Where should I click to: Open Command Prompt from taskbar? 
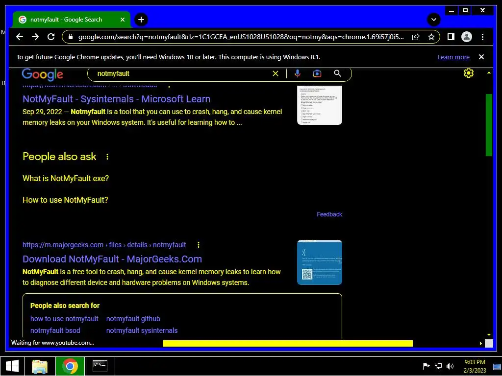click(x=100, y=366)
